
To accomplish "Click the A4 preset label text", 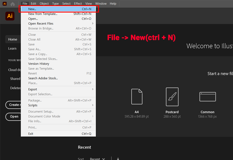I will (137, 112).
